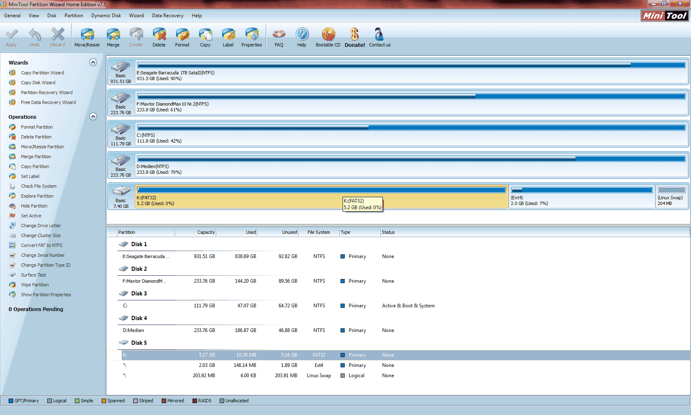The image size is (691, 415).
Task: Select Disk 1 header row in list
Action: coord(139,244)
